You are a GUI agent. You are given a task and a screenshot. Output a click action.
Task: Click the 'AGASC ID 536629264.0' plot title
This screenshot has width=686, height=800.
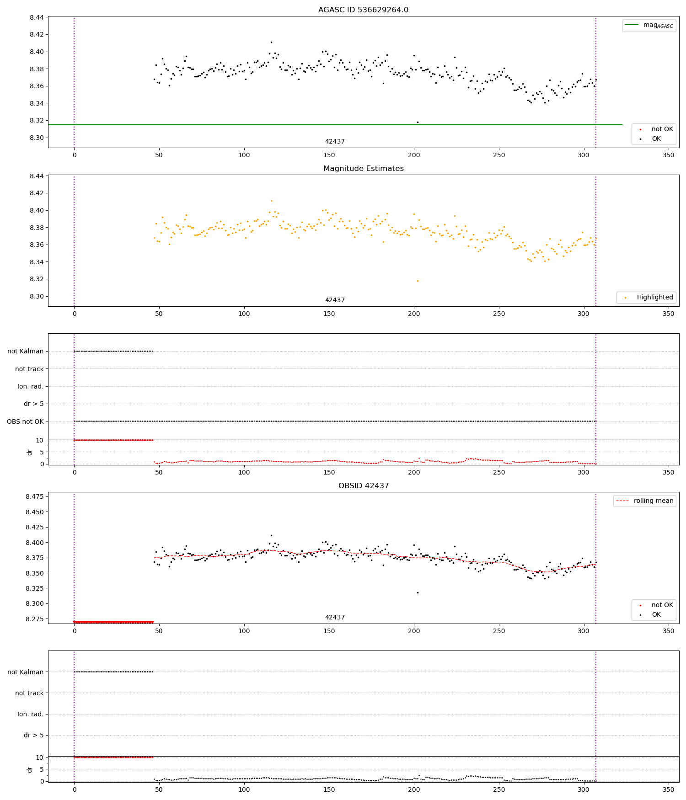tap(363, 10)
